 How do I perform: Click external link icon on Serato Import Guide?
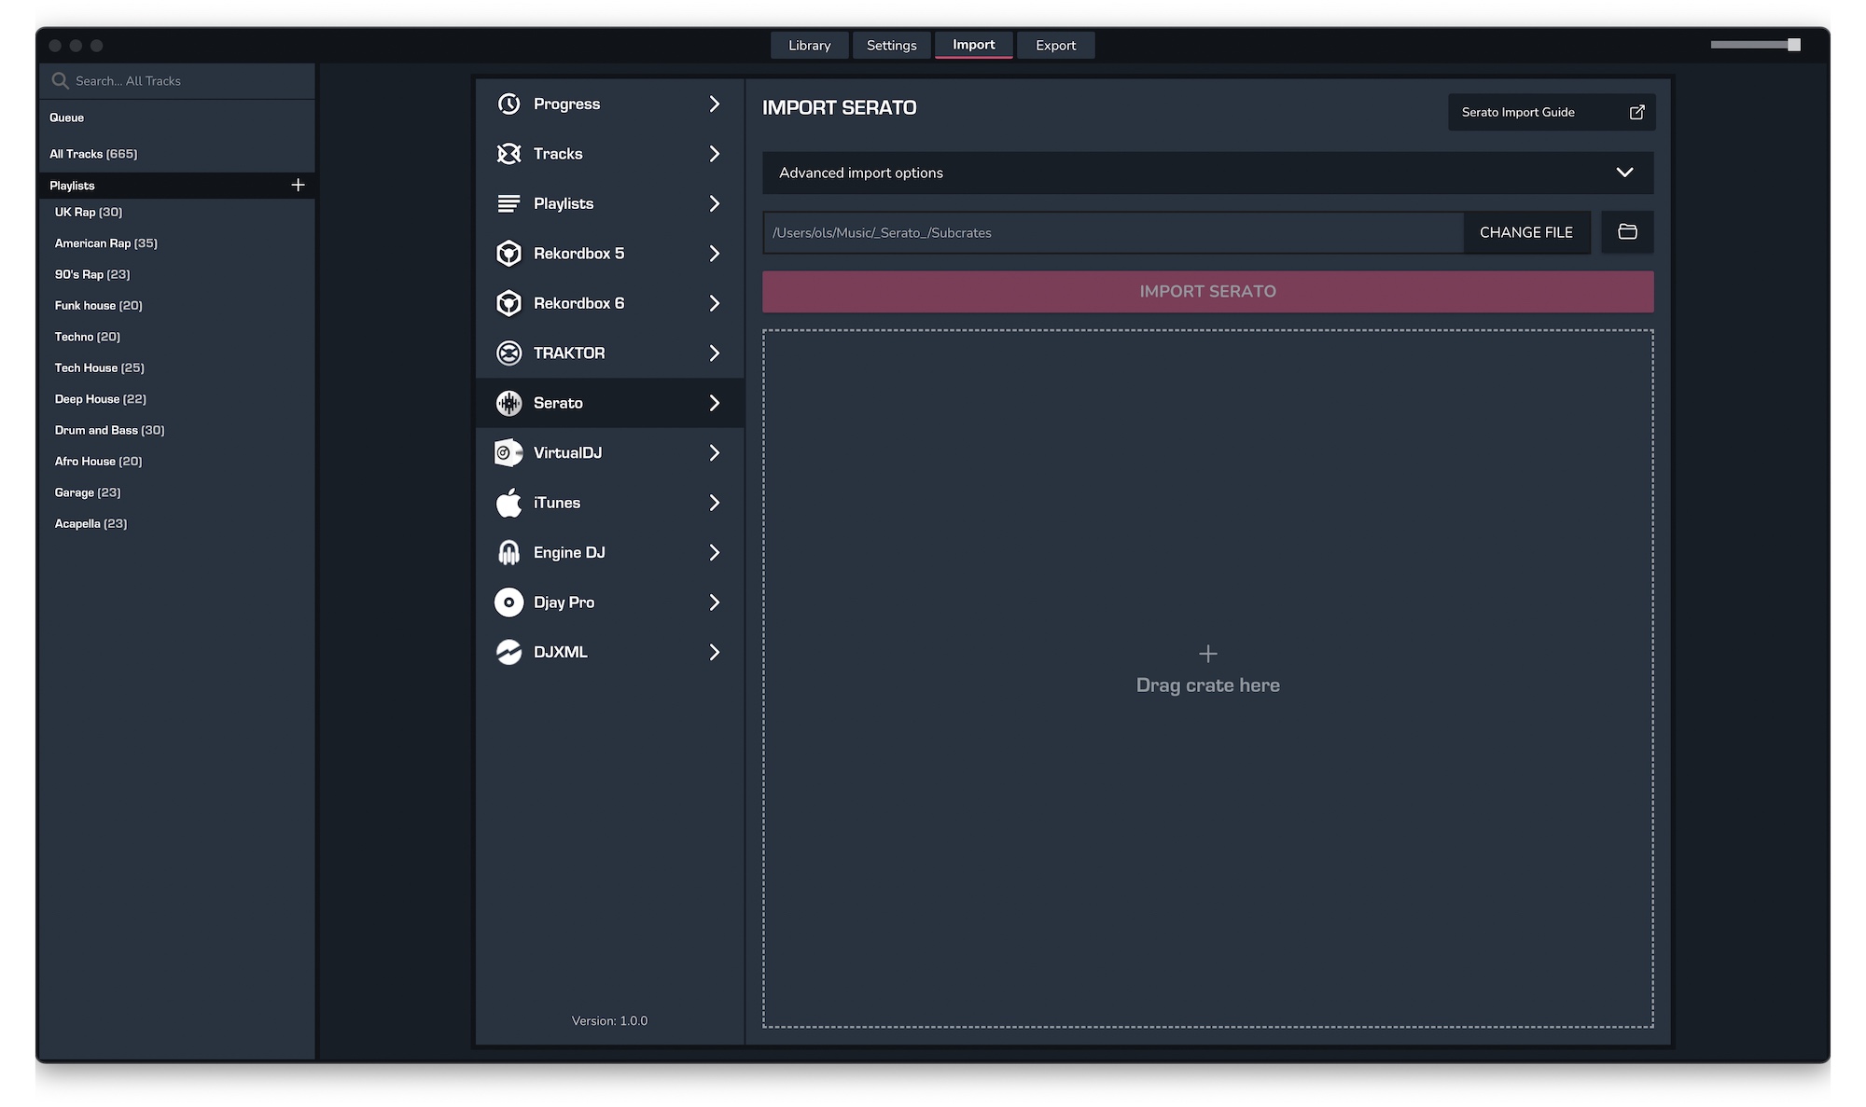click(1636, 112)
